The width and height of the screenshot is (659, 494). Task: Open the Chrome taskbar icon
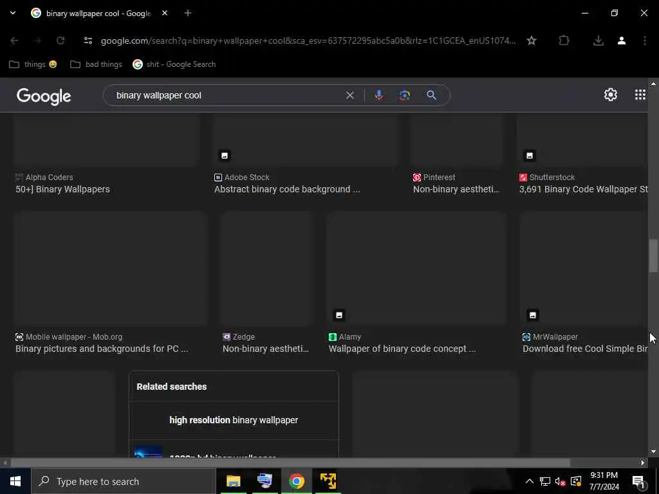[x=296, y=481]
